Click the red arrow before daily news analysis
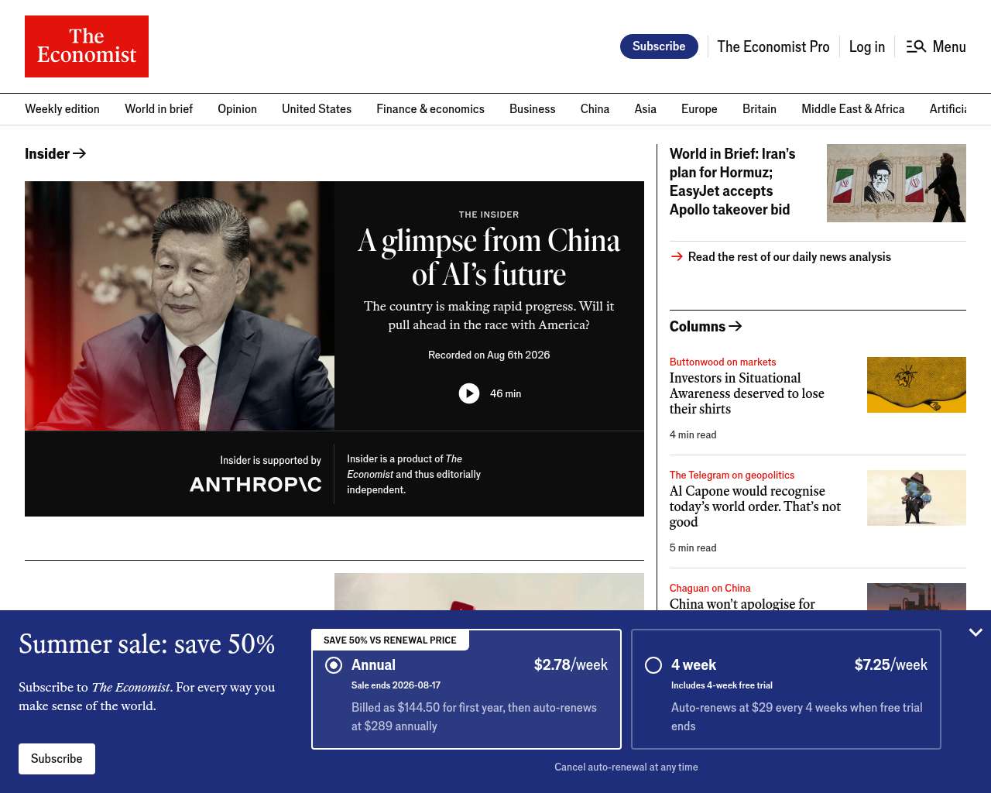The image size is (991, 793). pyautogui.click(x=677, y=256)
